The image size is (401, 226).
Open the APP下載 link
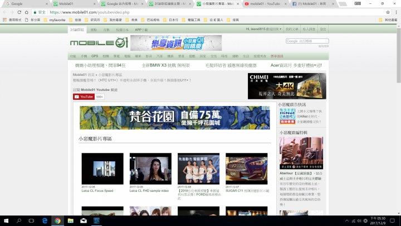(141, 30)
